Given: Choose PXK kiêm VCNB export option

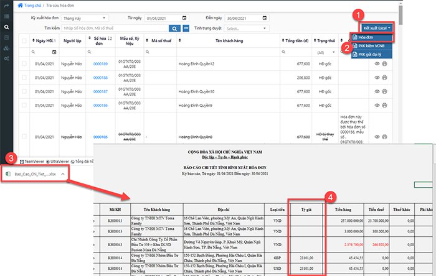Looking at the screenshot, I should [x=371, y=46].
